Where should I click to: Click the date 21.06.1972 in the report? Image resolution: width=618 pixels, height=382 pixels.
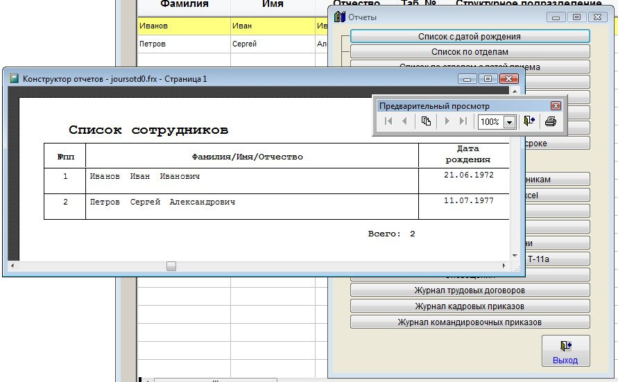pos(469,175)
